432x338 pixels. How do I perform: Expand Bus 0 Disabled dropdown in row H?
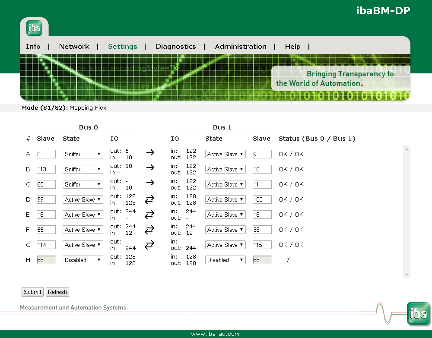[x=83, y=260]
